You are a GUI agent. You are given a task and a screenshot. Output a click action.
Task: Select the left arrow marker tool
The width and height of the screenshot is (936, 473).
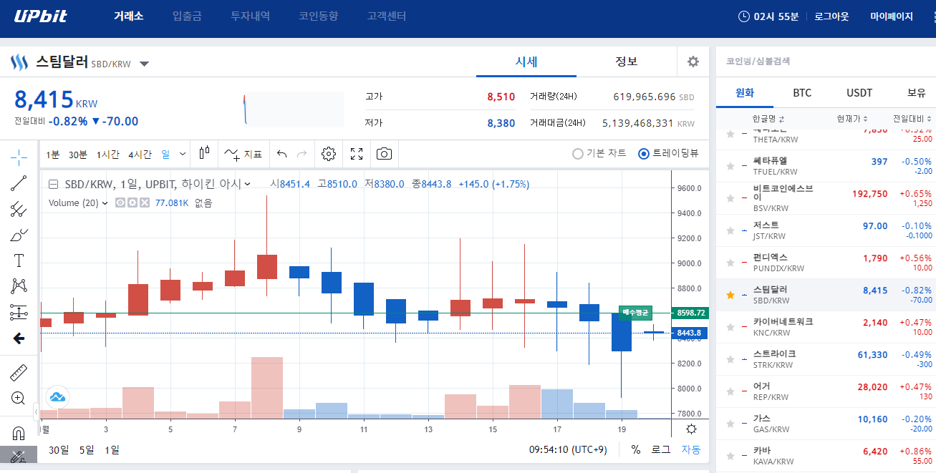click(19, 338)
